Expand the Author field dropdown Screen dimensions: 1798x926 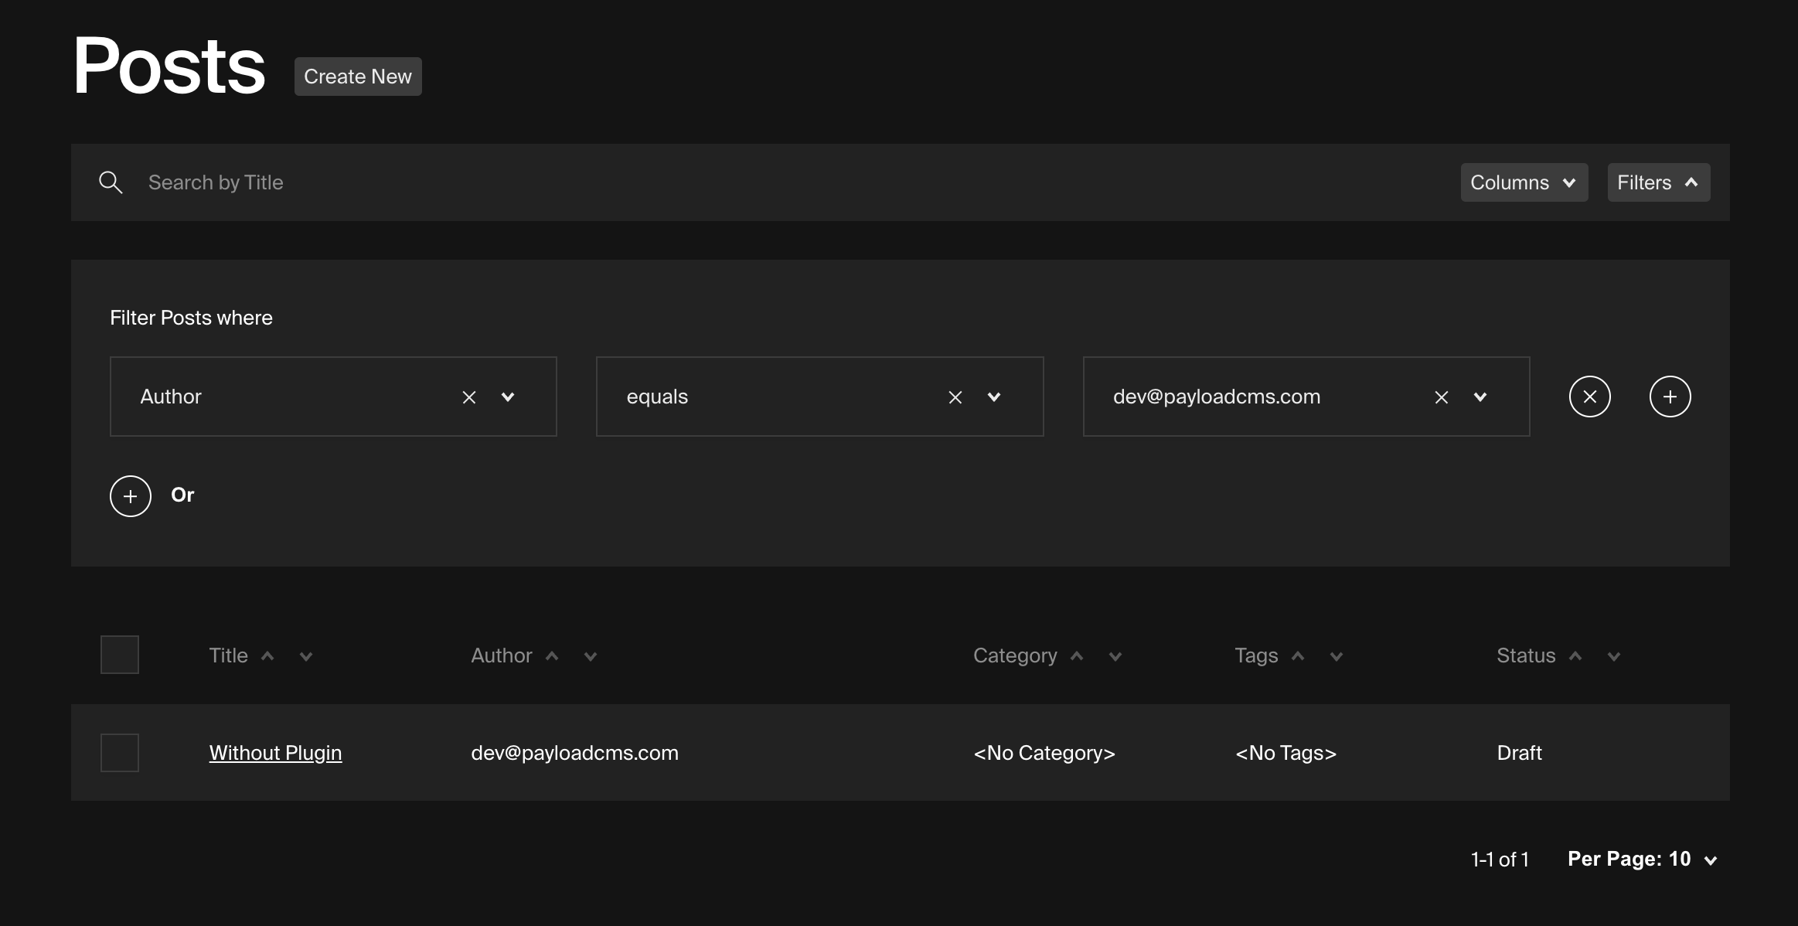tap(508, 397)
